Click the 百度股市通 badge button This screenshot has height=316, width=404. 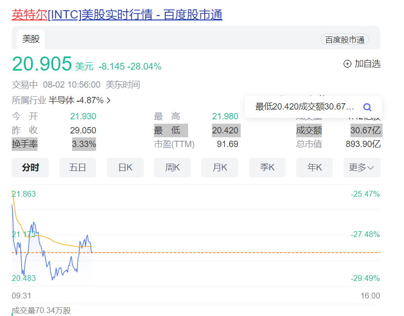tap(345, 39)
